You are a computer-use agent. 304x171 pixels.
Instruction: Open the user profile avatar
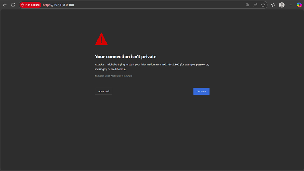pos(282,5)
